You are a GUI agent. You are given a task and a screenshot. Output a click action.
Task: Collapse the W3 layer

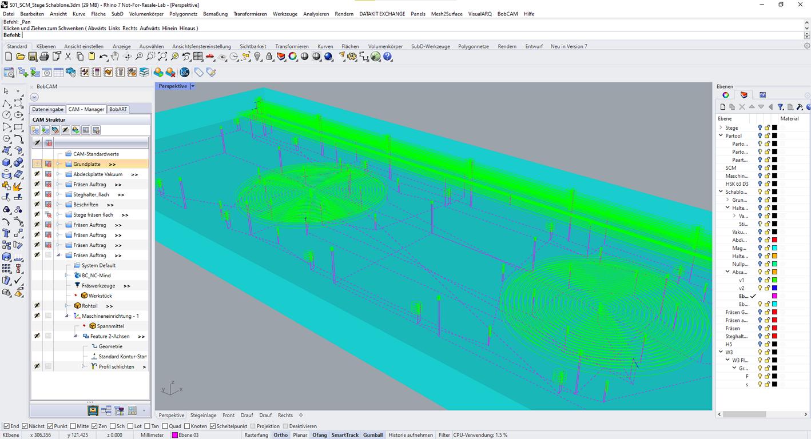pyautogui.click(x=721, y=352)
